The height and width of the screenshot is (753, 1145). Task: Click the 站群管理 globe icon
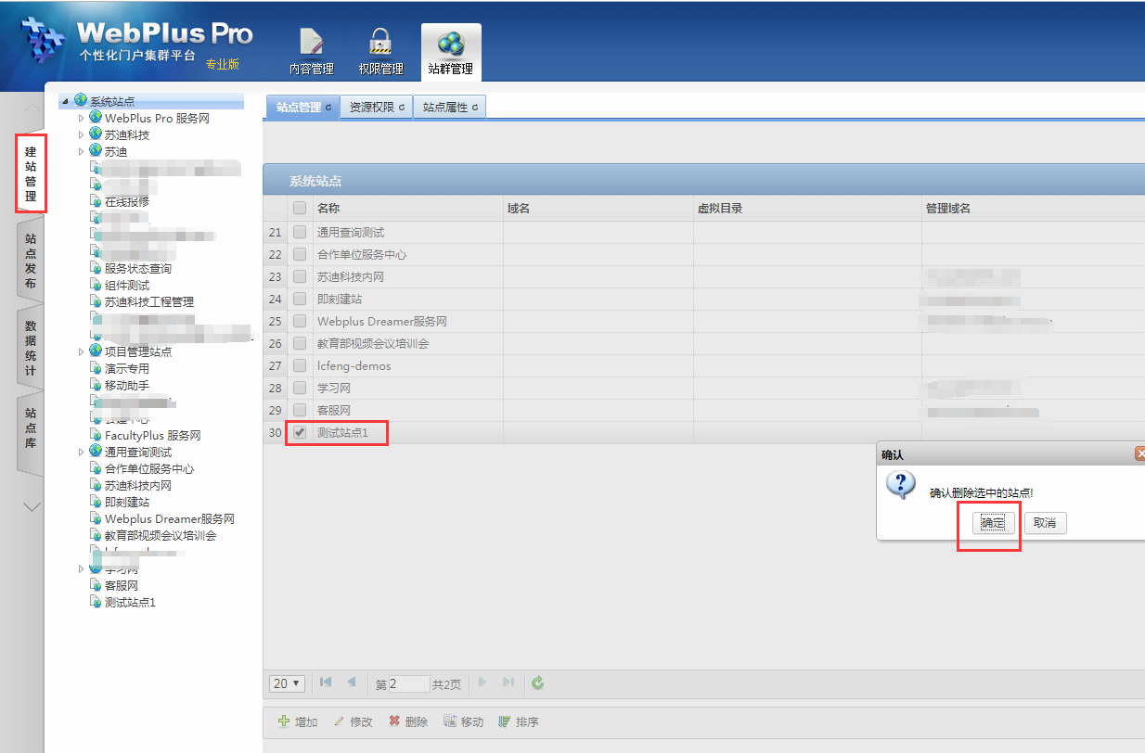(x=451, y=44)
